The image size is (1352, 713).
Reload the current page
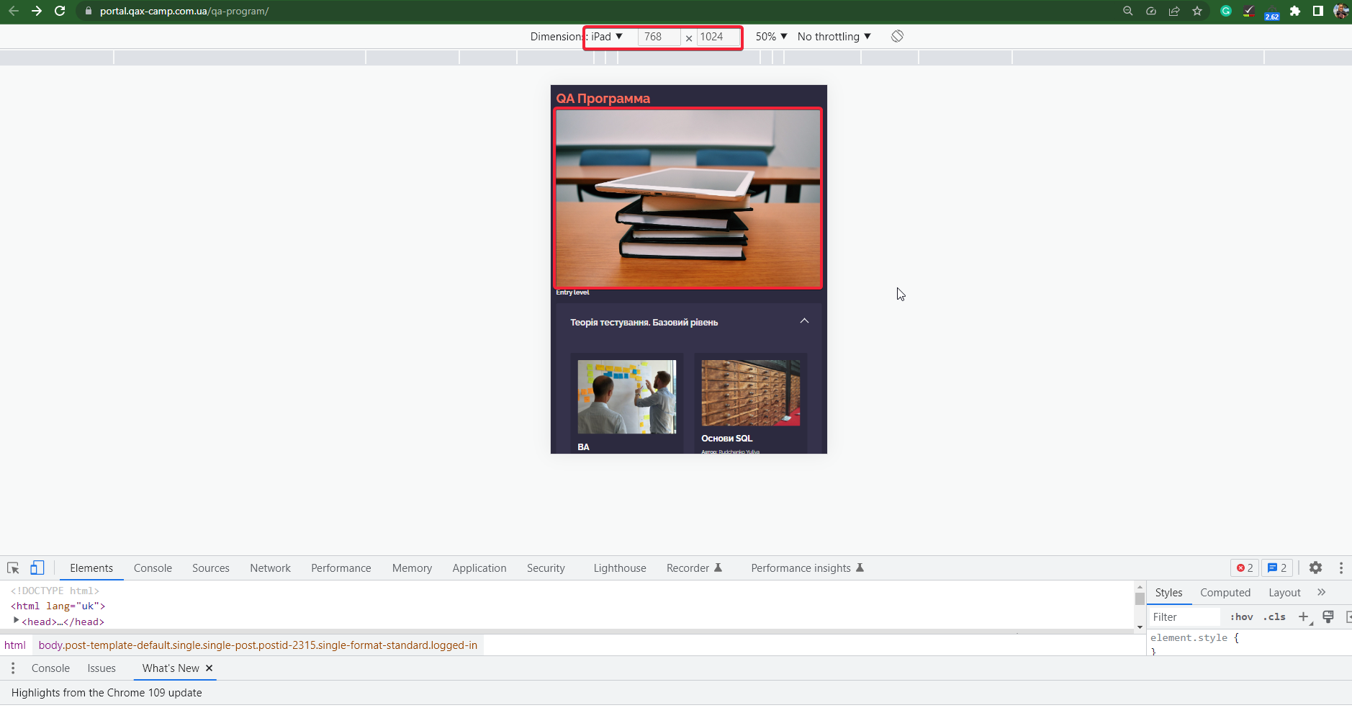point(60,11)
